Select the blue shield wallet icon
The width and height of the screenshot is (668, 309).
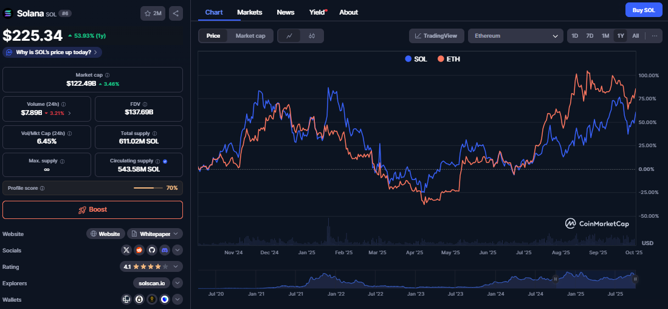[165, 300]
